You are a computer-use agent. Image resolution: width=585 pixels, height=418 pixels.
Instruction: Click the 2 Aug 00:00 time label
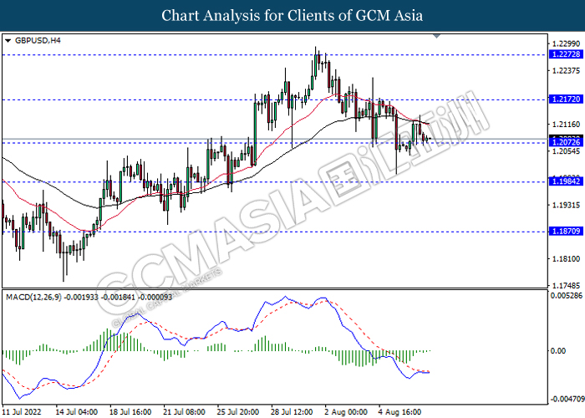point(346,412)
